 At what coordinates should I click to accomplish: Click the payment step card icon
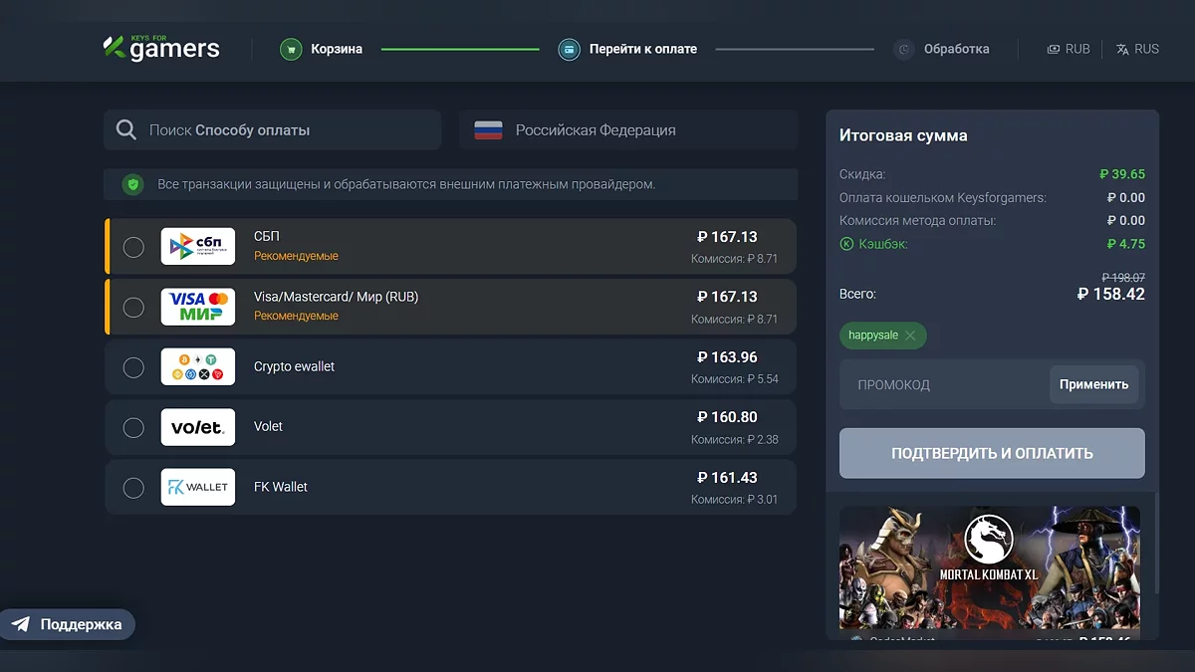point(569,49)
